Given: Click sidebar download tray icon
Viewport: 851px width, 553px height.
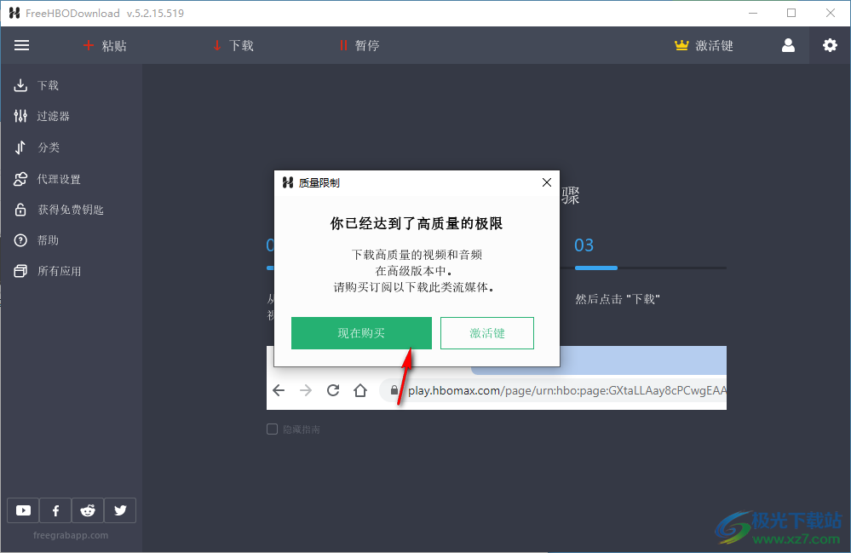Looking at the screenshot, I should [x=20, y=85].
